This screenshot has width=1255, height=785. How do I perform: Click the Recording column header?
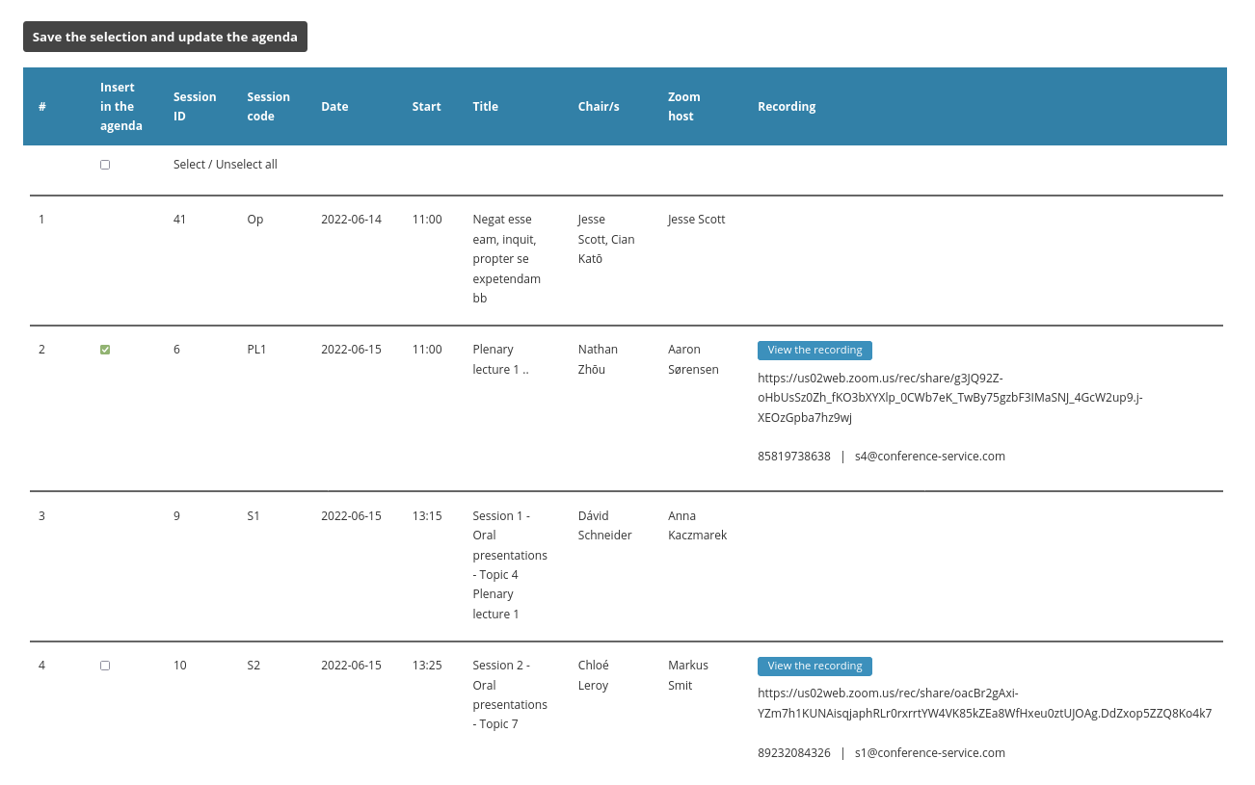tap(787, 107)
